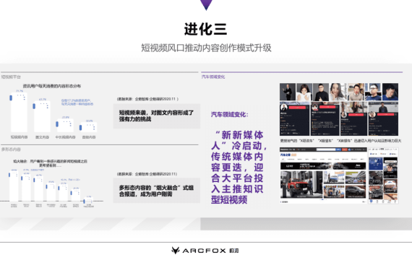The image size is (412, 260).
Task: Click the search box in car website screenshot
Action: coord(326,149)
